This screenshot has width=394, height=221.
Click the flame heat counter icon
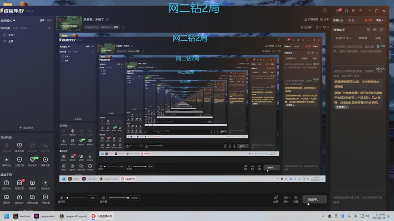tap(317, 28)
